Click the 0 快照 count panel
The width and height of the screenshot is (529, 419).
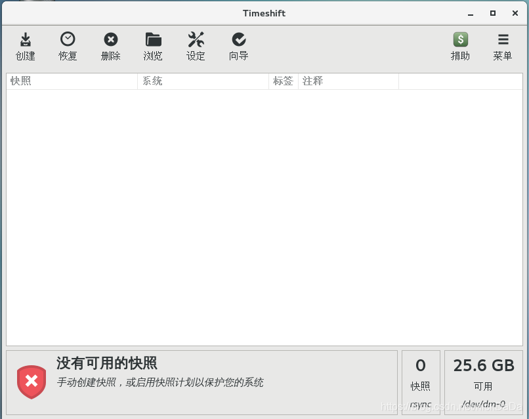pyautogui.click(x=421, y=382)
